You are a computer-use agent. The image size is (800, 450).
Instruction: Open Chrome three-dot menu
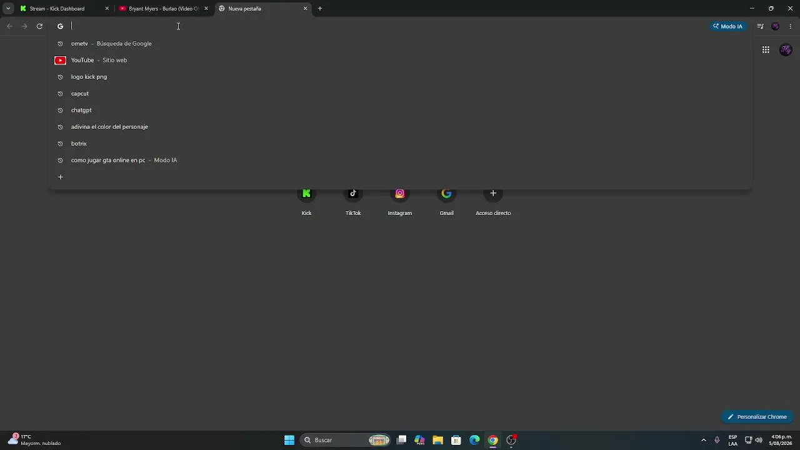pos(791,26)
